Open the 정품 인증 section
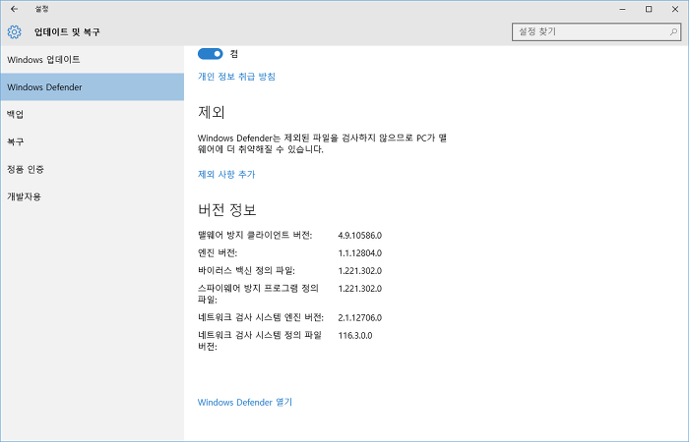Screen dimensions: 689x442 click(92, 169)
